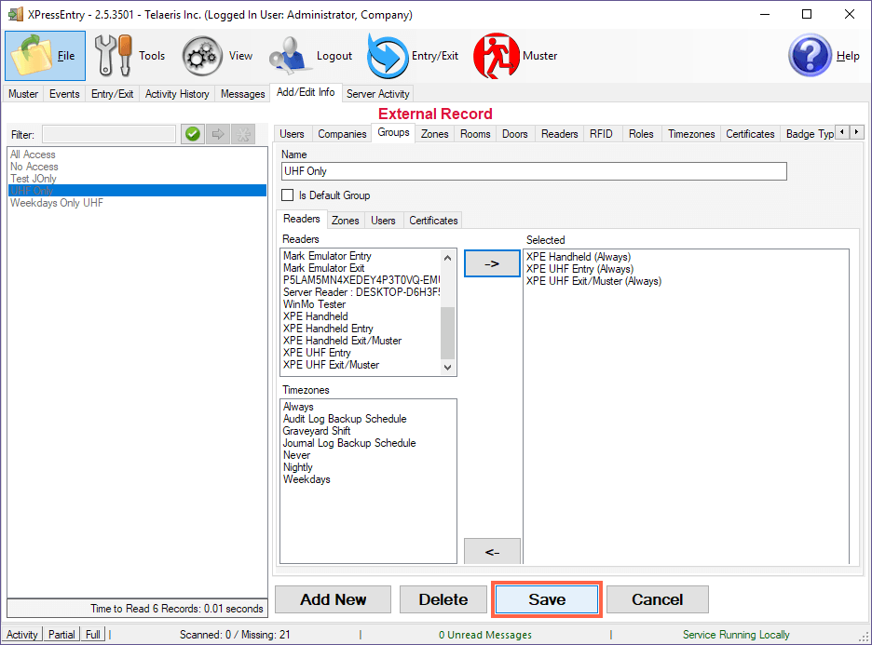Click the group Name text field
The height and width of the screenshot is (645, 872).
(x=534, y=171)
